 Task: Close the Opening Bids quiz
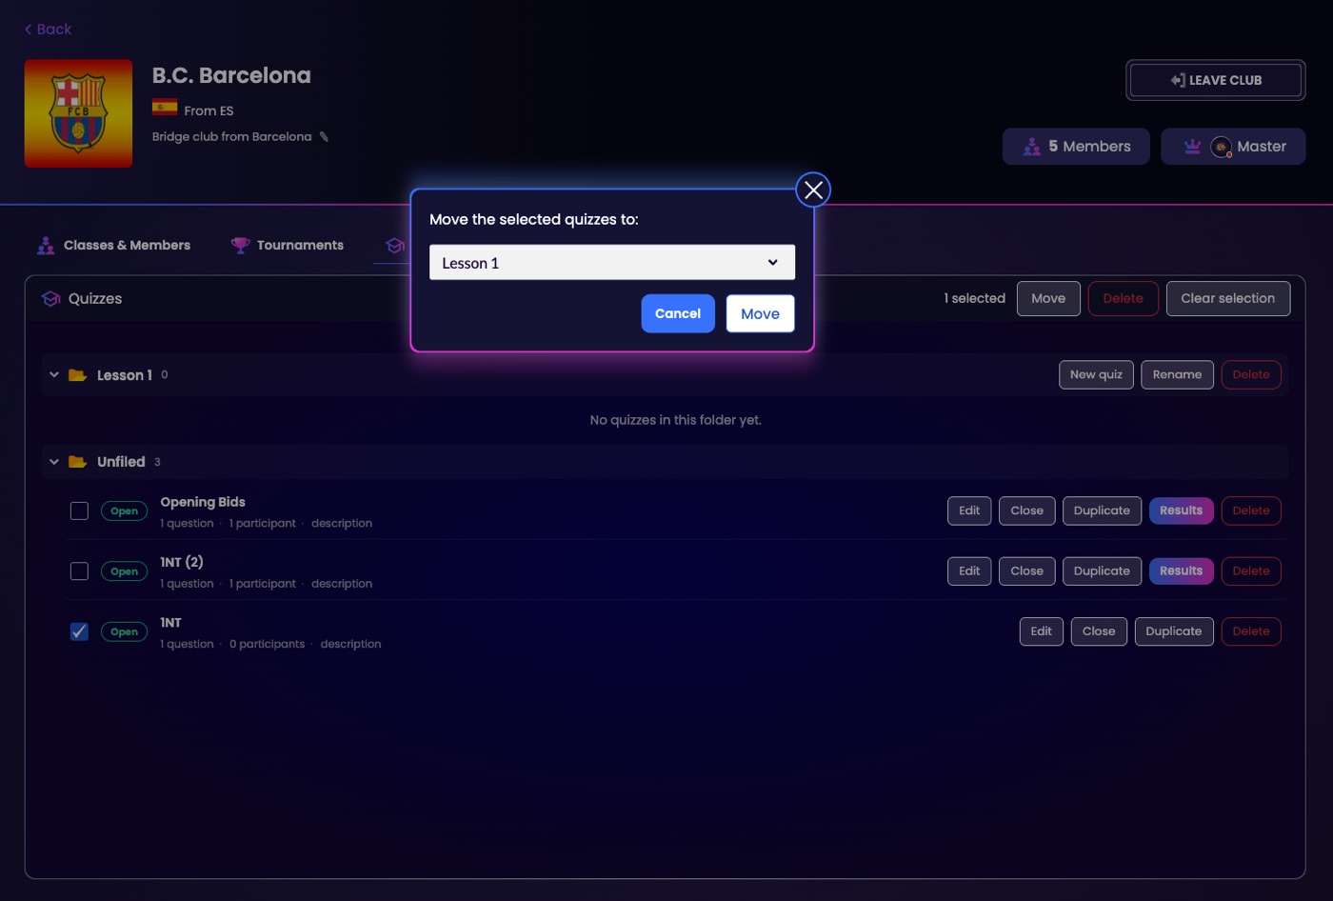pos(1027,511)
